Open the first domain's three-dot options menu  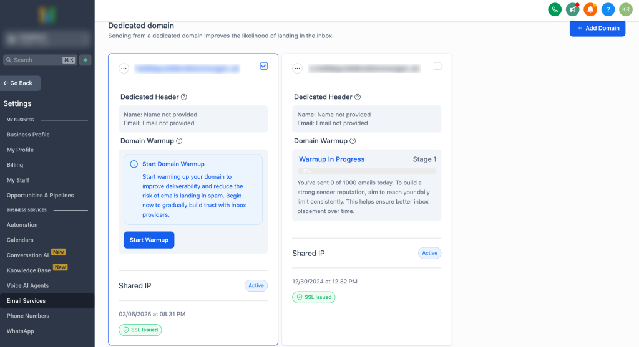pyautogui.click(x=124, y=69)
